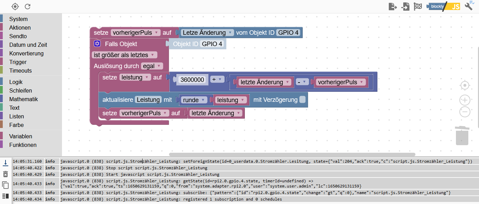This screenshot has width=479, height=204.
Task: Click the horizontal workspace scrollbar
Action: point(292,154)
